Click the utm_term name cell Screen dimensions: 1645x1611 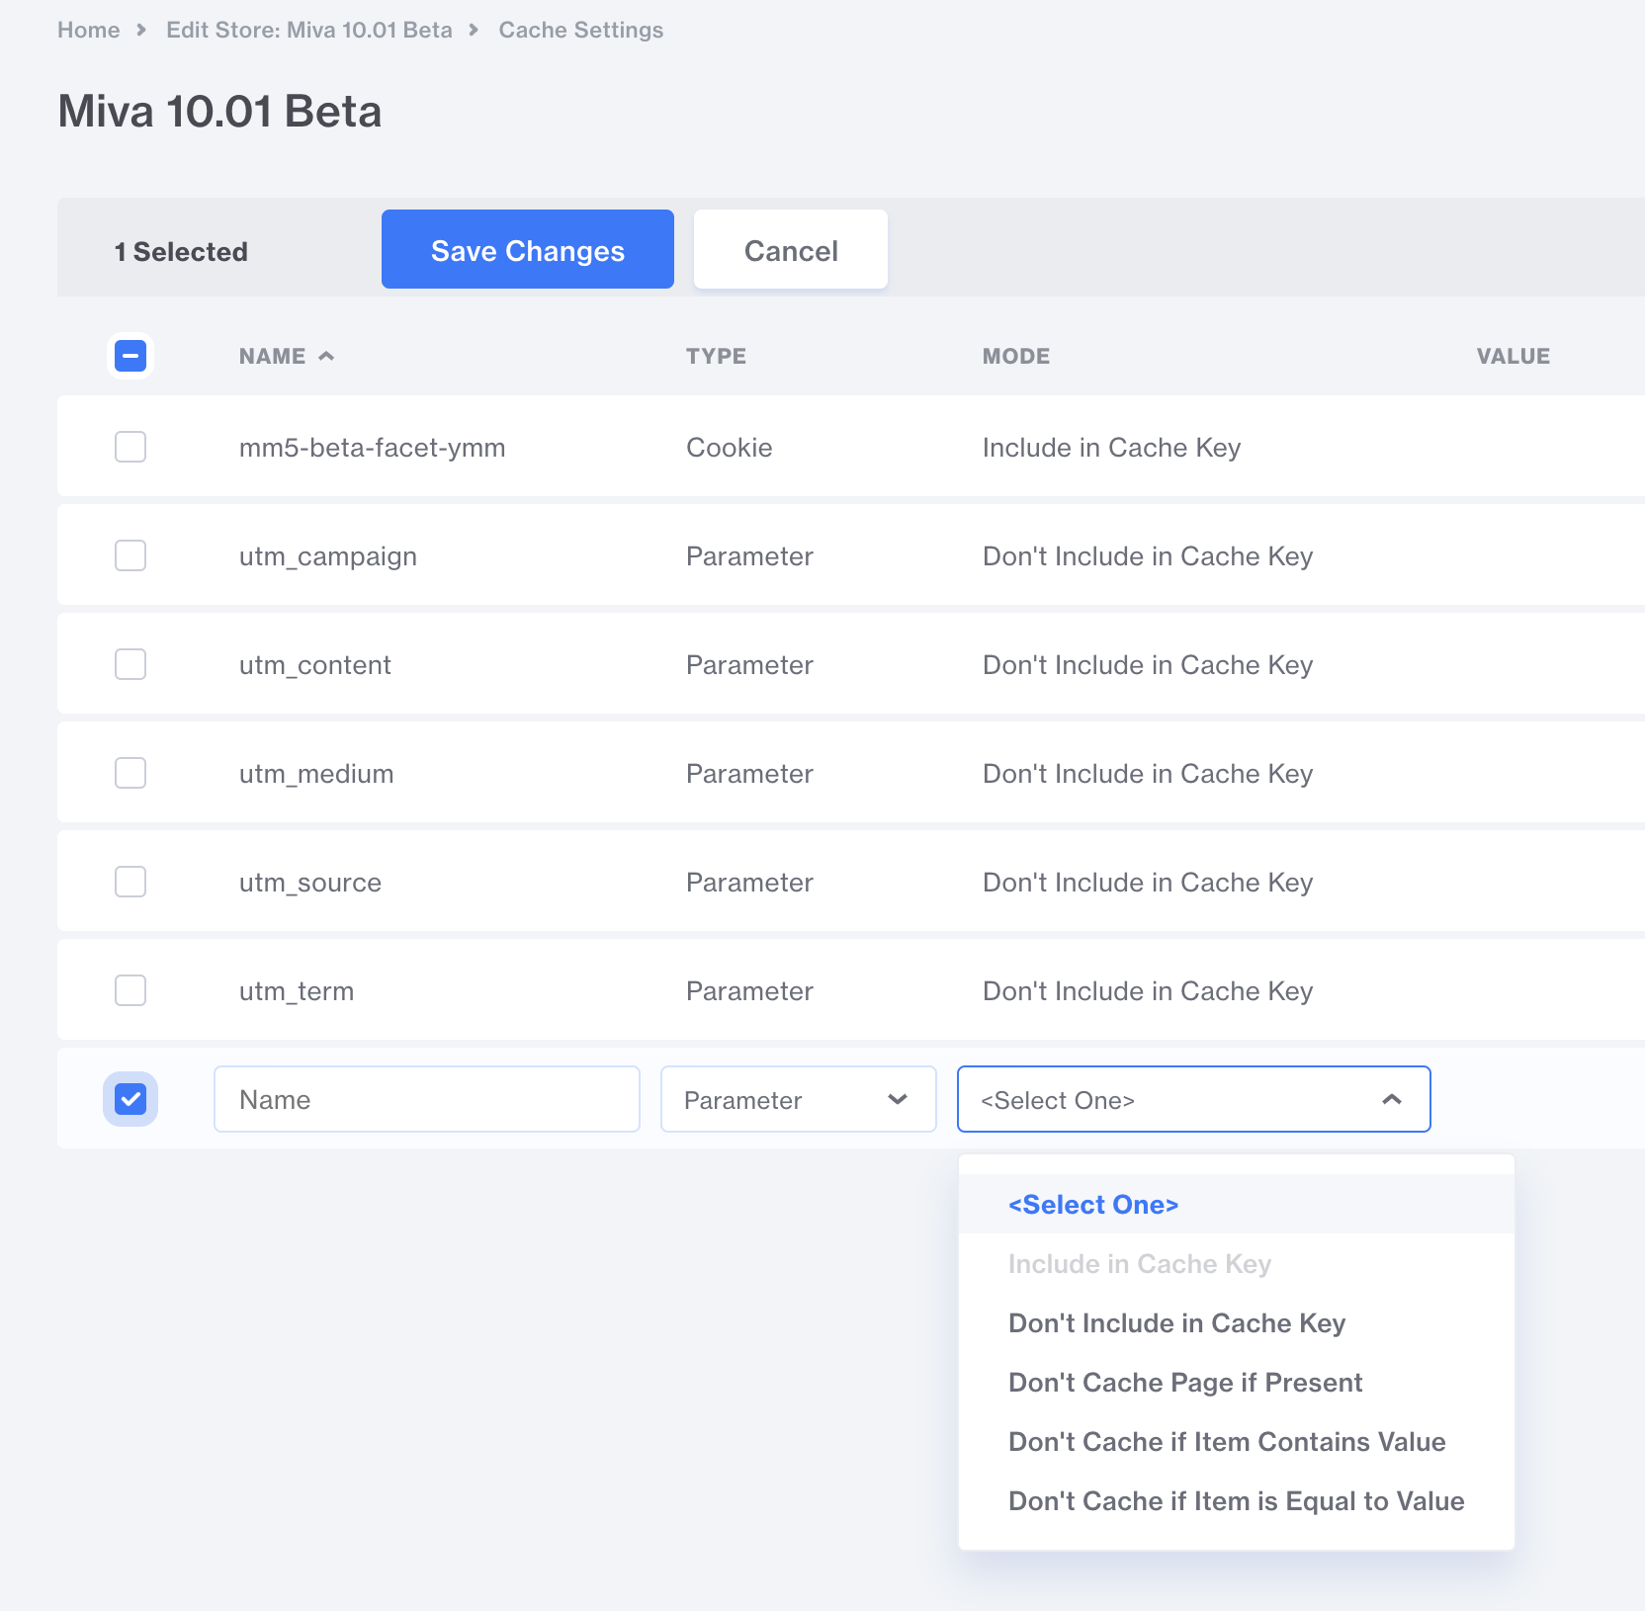click(296, 991)
